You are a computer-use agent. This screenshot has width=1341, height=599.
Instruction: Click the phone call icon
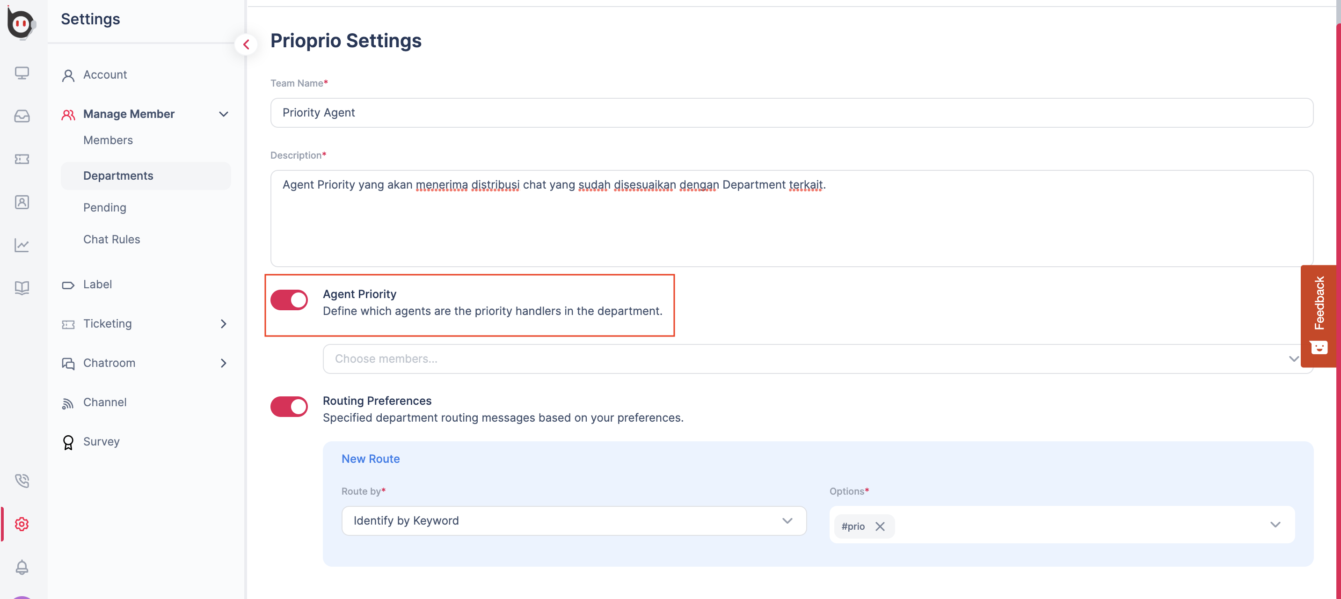click(22, 480)
